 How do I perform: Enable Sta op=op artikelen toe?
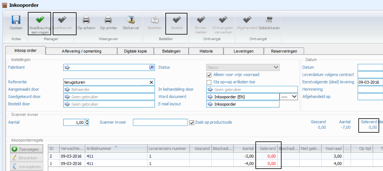[209, 82]
